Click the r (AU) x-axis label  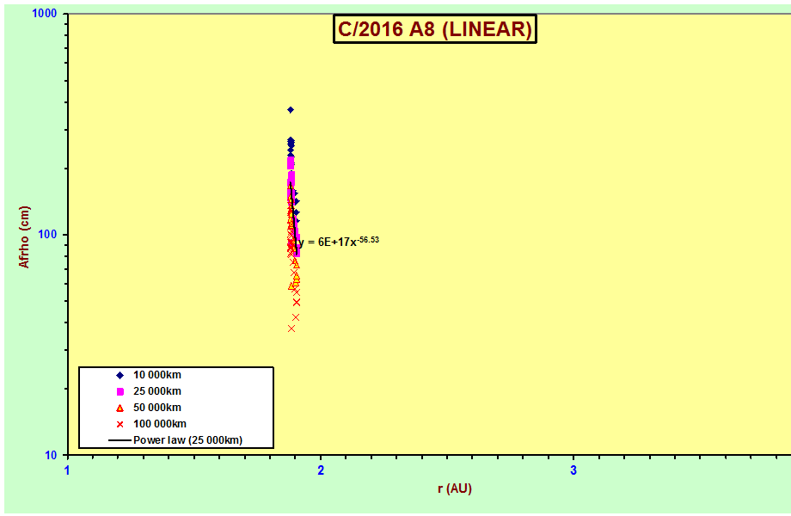(455, 488)
